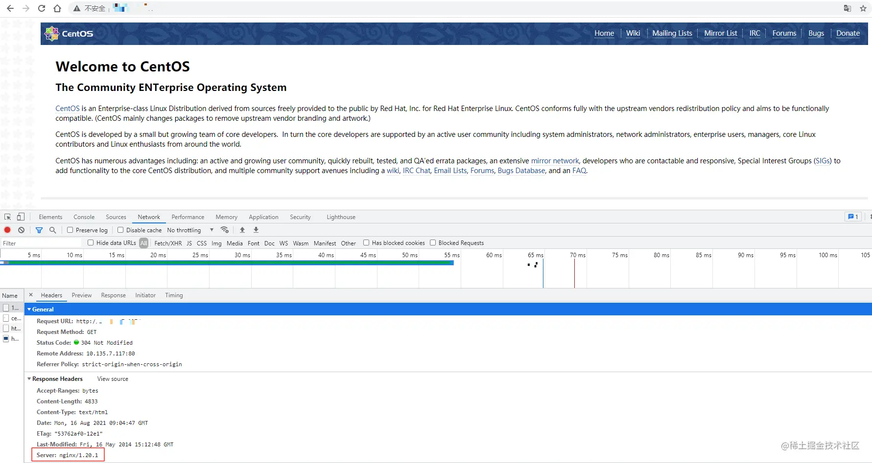Clear the network log
872x463 pixels.
pyautogui.click(x=21, y=230)
